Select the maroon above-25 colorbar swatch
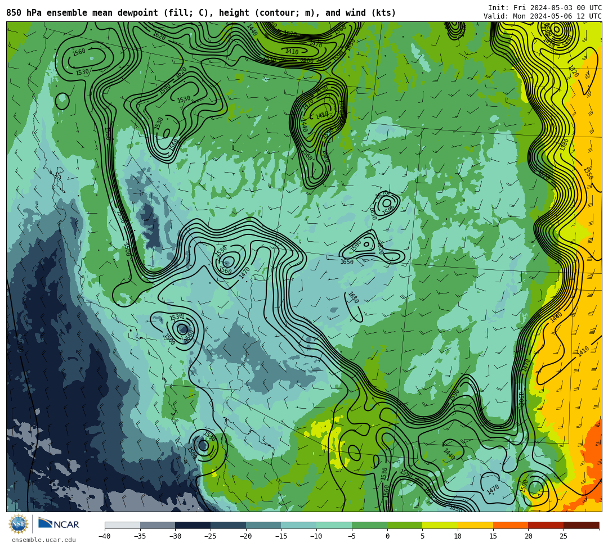The height and width of the screenshot is (547, 608). click(x=581, y=525)
